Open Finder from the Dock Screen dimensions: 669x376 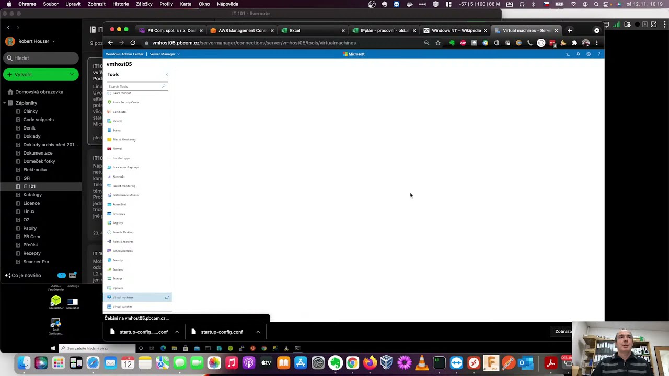pyautogui.click(x=24, y=363)
